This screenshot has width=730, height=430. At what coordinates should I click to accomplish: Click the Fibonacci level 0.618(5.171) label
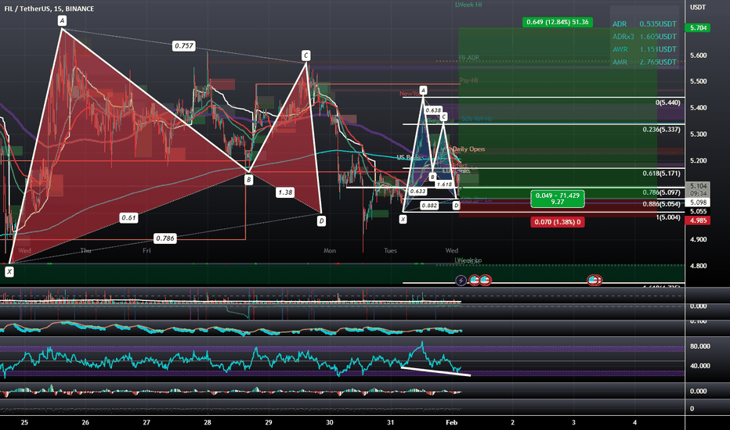pyautogui.click(x=661, y=173)
